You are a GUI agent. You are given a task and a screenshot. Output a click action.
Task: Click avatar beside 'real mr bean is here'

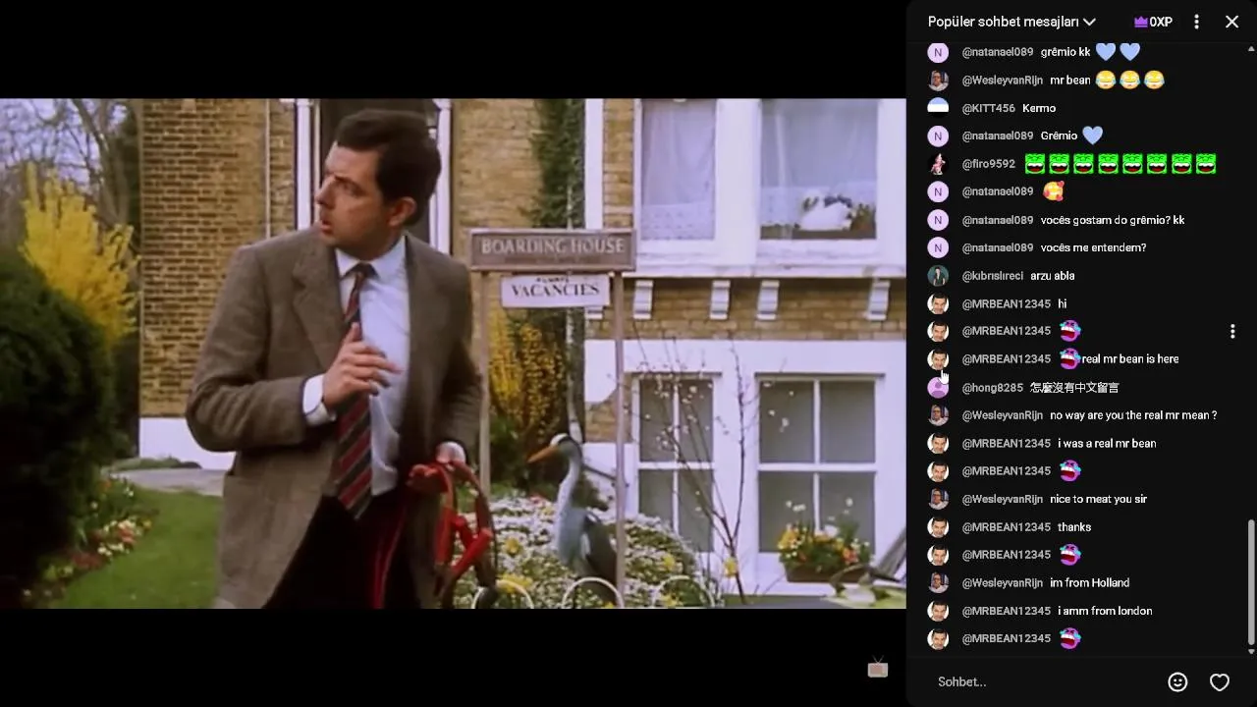(x=938, y=359)
